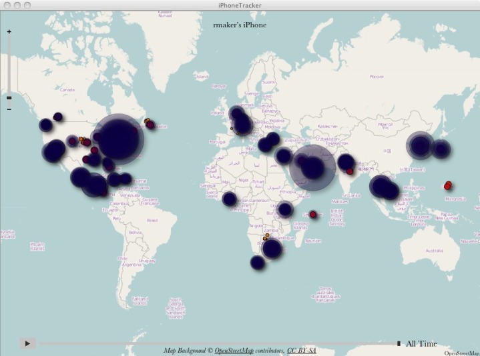Click the iPhoneTracker window title

coord(240,5)
